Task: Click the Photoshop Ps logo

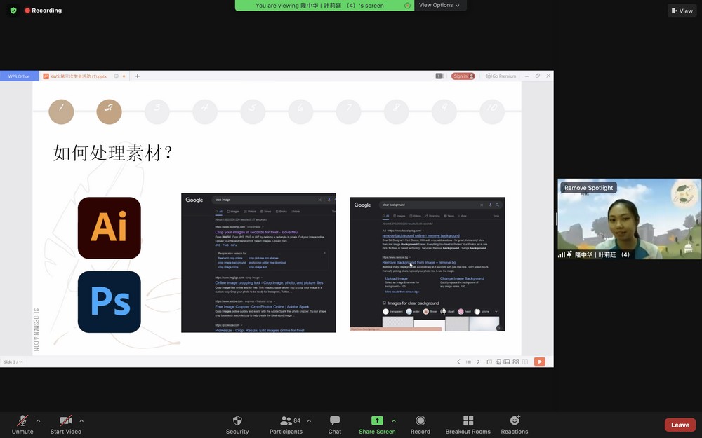Action: tap(110, 301)
